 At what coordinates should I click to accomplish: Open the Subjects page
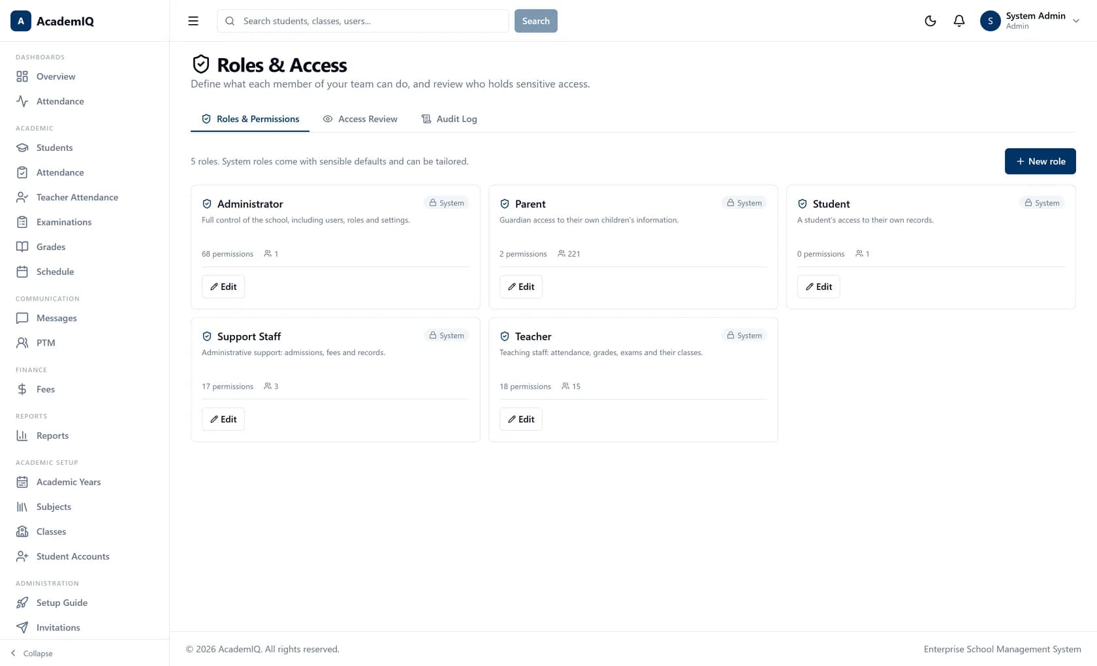click(x=85, y=507)
